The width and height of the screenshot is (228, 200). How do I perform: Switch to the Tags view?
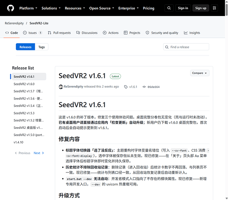click(x=42, y=47)
